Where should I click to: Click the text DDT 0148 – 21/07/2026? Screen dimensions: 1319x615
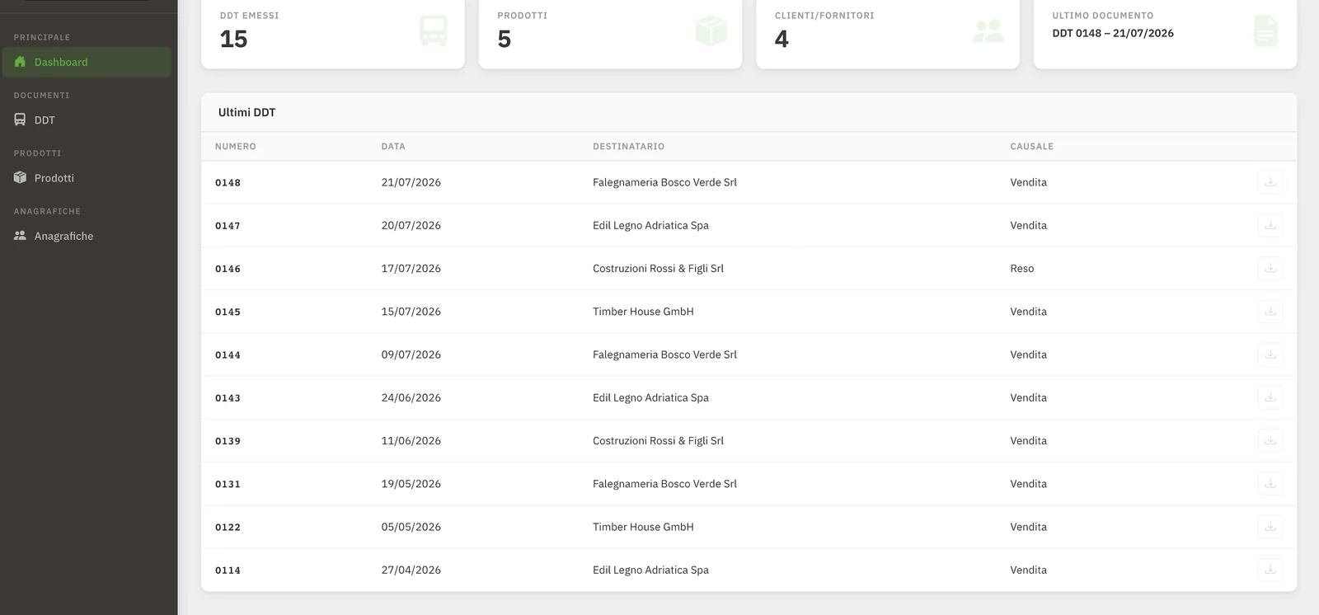[x=1113, y=33]
